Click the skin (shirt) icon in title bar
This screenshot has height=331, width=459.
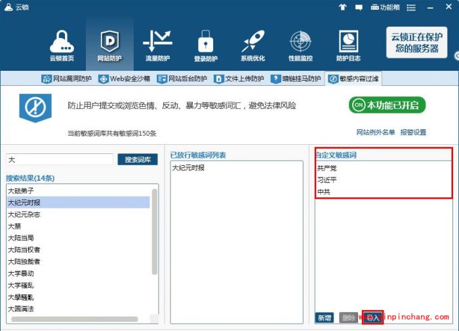[x=342, y=7]
